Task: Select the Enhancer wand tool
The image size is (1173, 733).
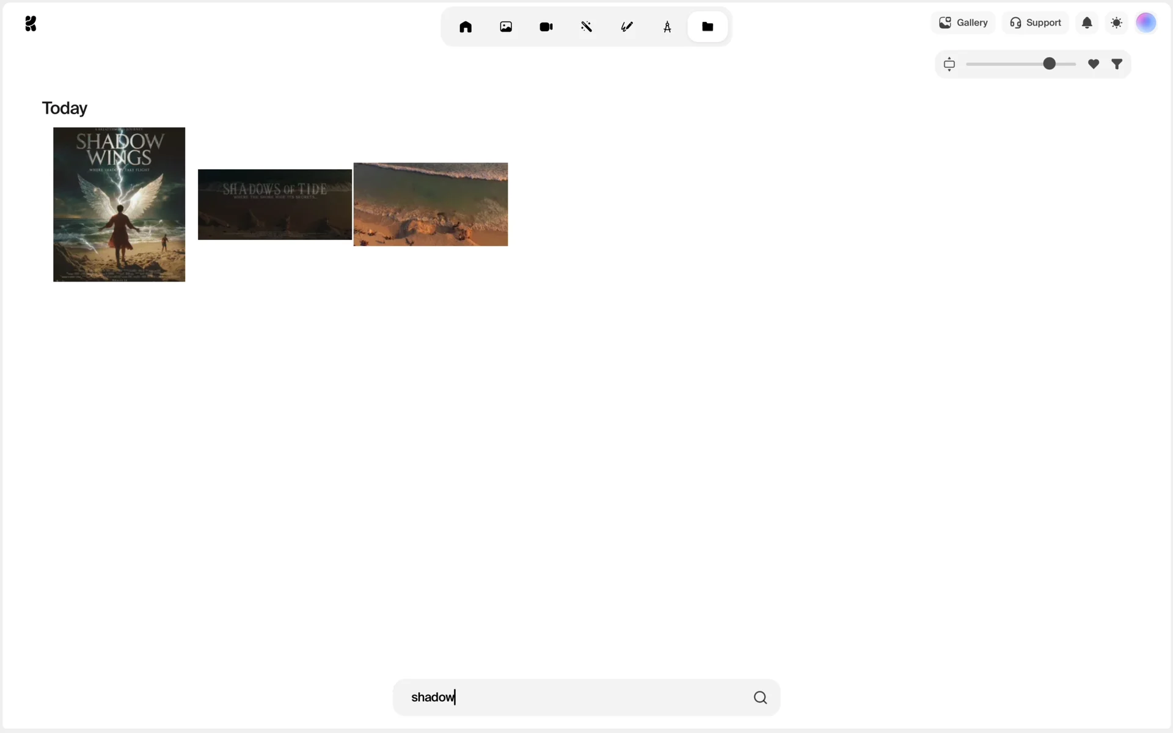Action: [x=586, y=27]
